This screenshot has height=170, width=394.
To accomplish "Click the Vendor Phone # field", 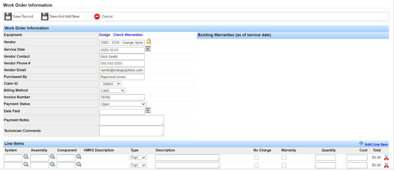I will click(122, 63).
